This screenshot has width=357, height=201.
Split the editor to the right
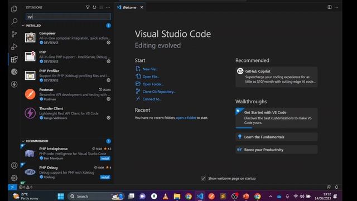330,7
